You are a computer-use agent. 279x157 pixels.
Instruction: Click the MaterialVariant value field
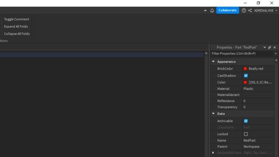click(259, 95)
